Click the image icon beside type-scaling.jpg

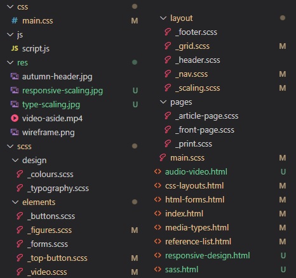[x=15, y=104]
